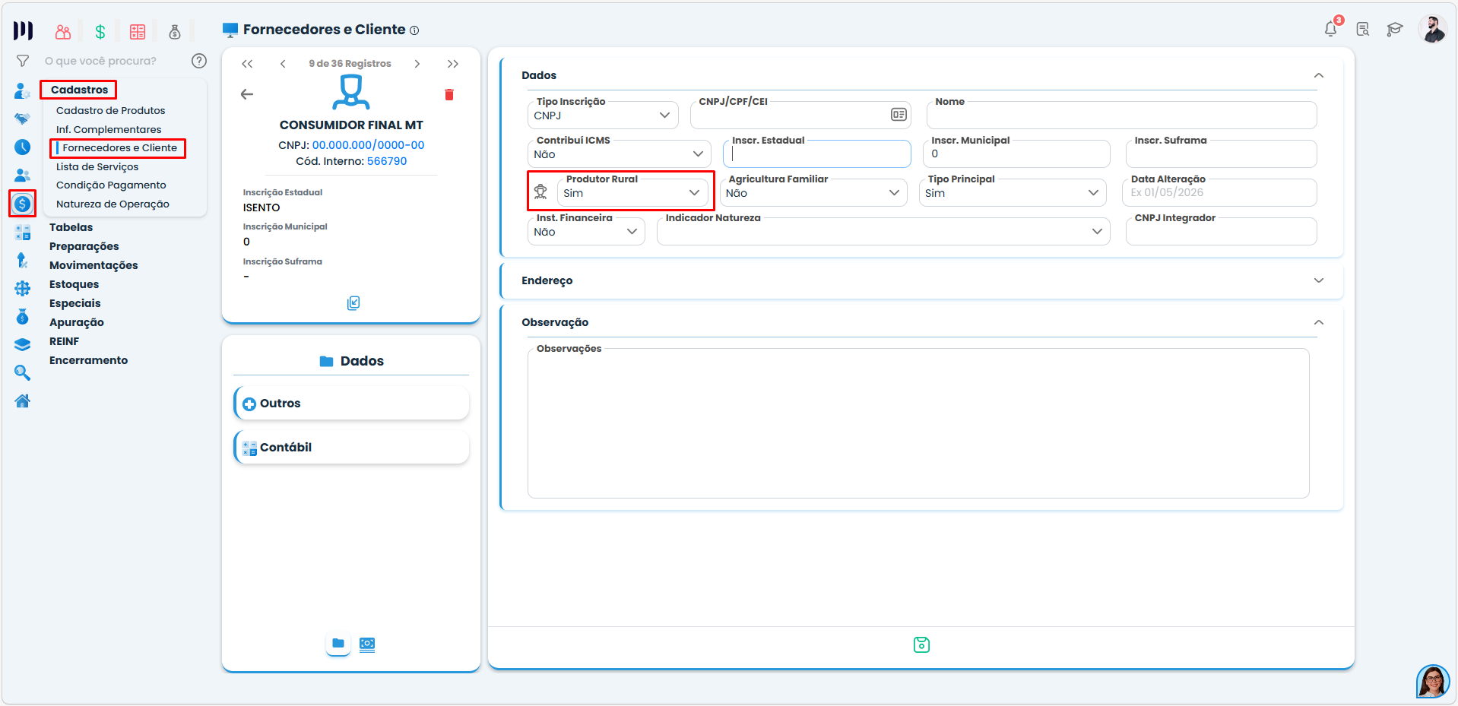This screenshot has width=1458, height=706.
Task: Open Inst. Financeira dropdown
Action: pyautogui.click(x=586, y=232)
